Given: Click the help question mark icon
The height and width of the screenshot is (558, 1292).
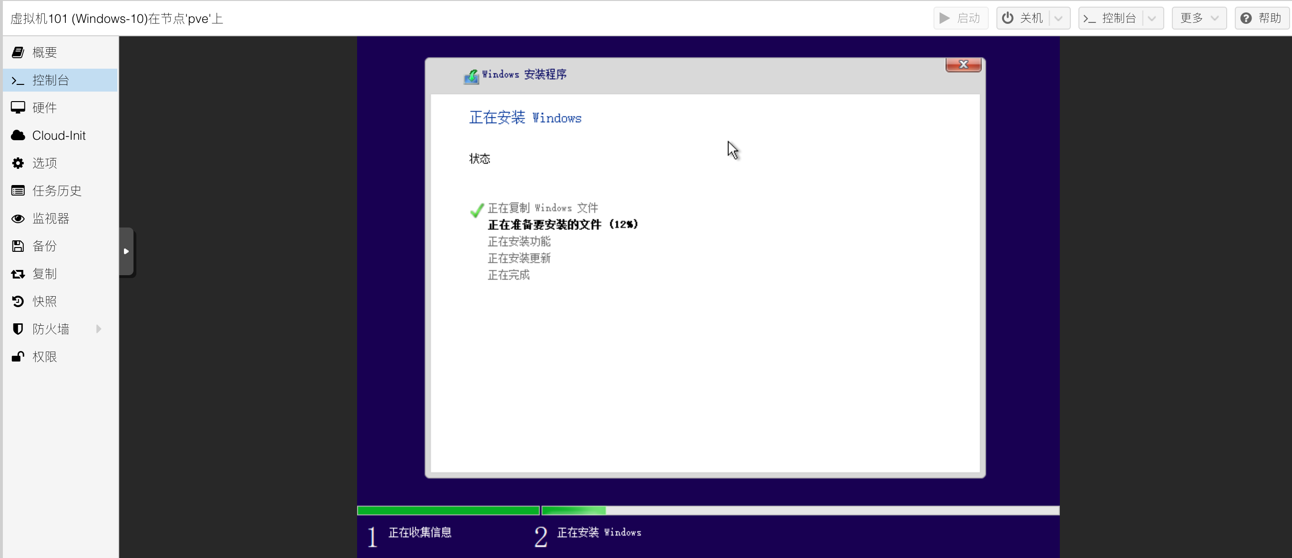Looking at the screenshot, I should point(1246,18).
